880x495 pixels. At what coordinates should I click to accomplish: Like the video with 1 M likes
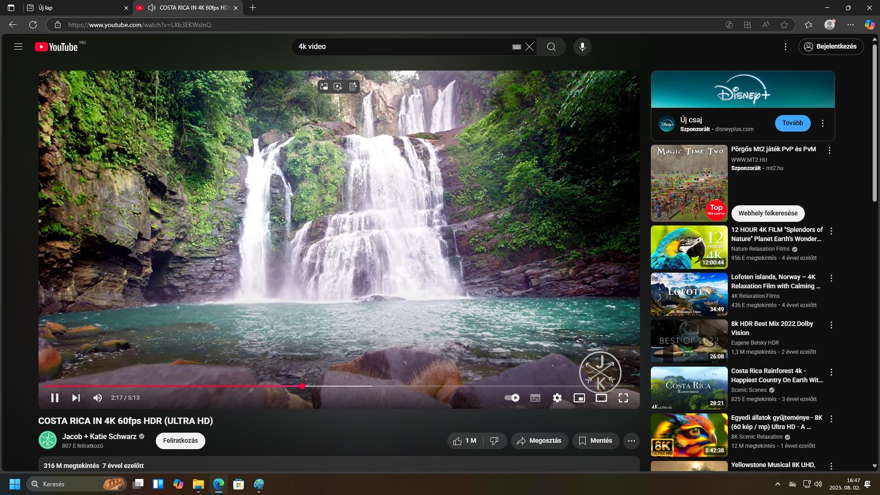(x=464, y=440)
